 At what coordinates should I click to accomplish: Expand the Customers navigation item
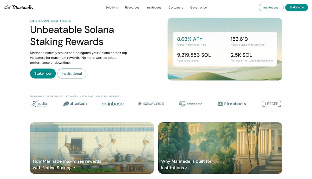(176, 8)
